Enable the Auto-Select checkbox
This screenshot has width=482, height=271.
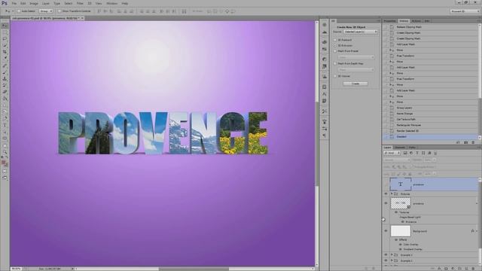(19, 11)
